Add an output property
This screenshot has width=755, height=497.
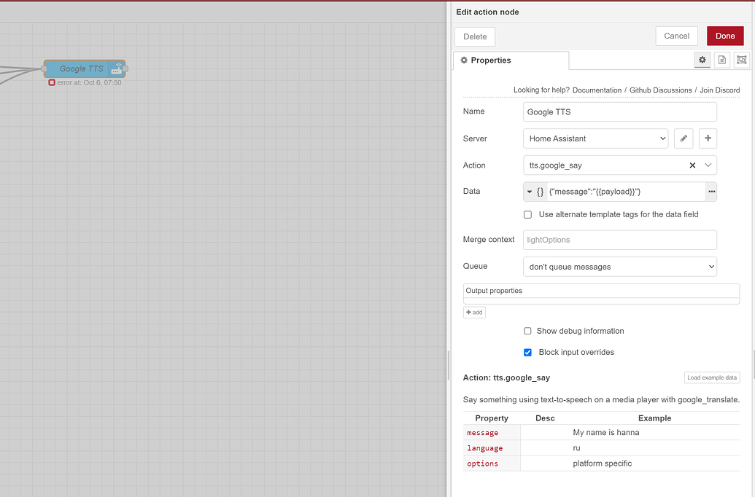pyautogui.click(x=474, y=312)
